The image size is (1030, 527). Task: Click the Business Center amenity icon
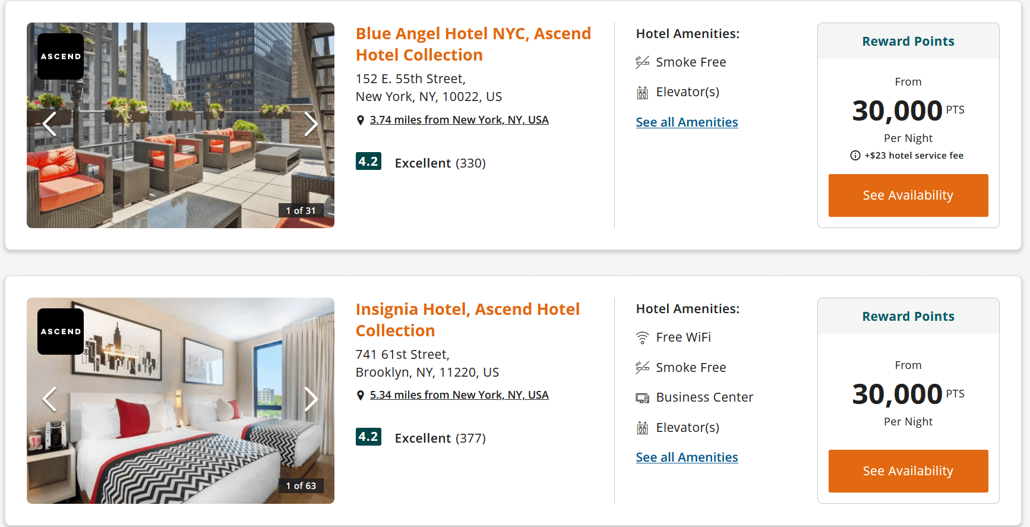(642, 398)
